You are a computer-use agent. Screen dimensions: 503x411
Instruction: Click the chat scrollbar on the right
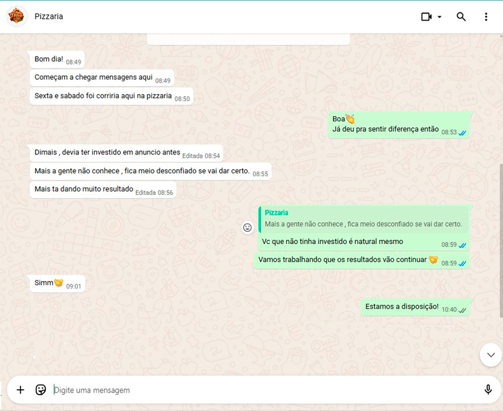501,237
